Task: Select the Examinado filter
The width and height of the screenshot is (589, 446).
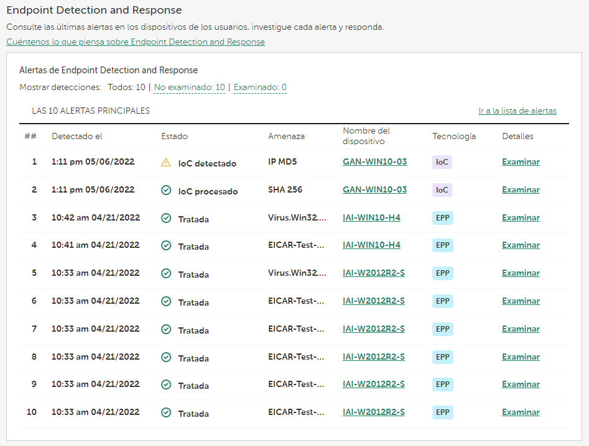Action: tap(259, 87)
